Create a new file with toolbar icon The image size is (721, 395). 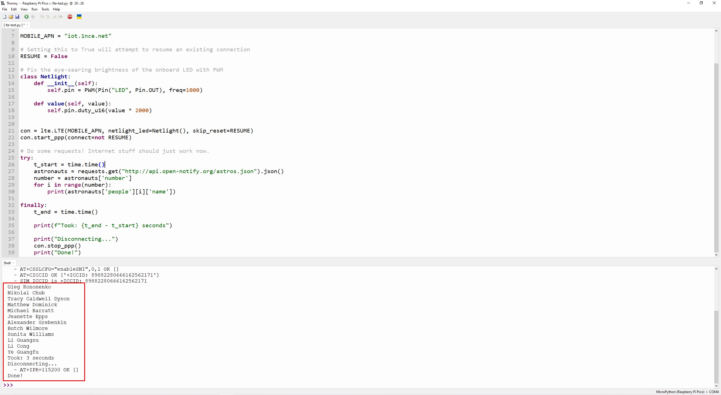pyautogui.click(x=5, y=17)
